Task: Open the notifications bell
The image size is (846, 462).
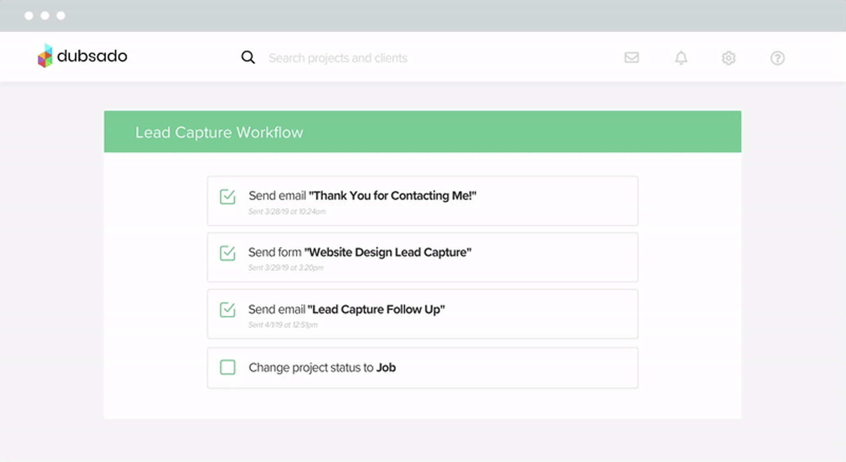Action: [681, 58]
